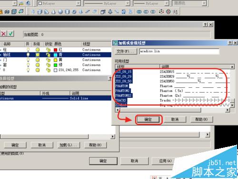Choose the 3D Align tool

pos(175,12)
